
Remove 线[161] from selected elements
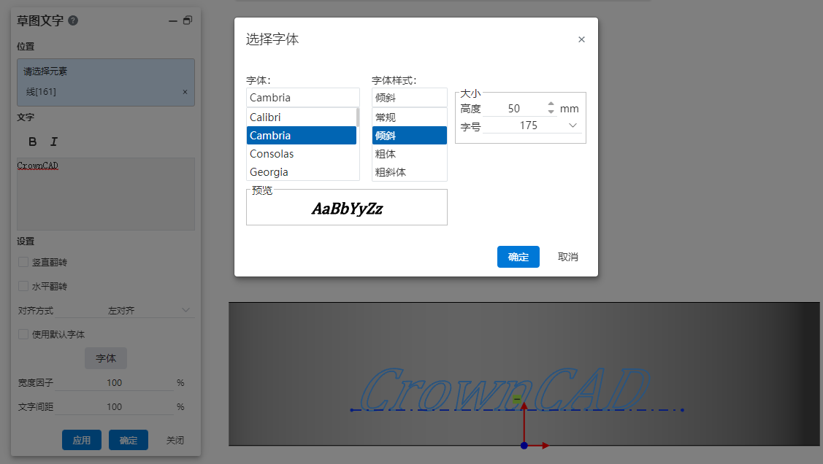[185, 92]
